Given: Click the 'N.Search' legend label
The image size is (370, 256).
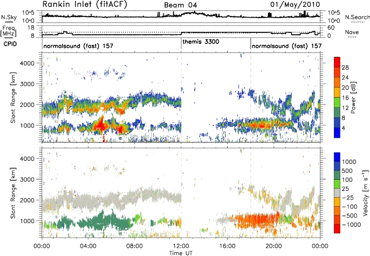Looking at the screenshot, I should (357, 17).
